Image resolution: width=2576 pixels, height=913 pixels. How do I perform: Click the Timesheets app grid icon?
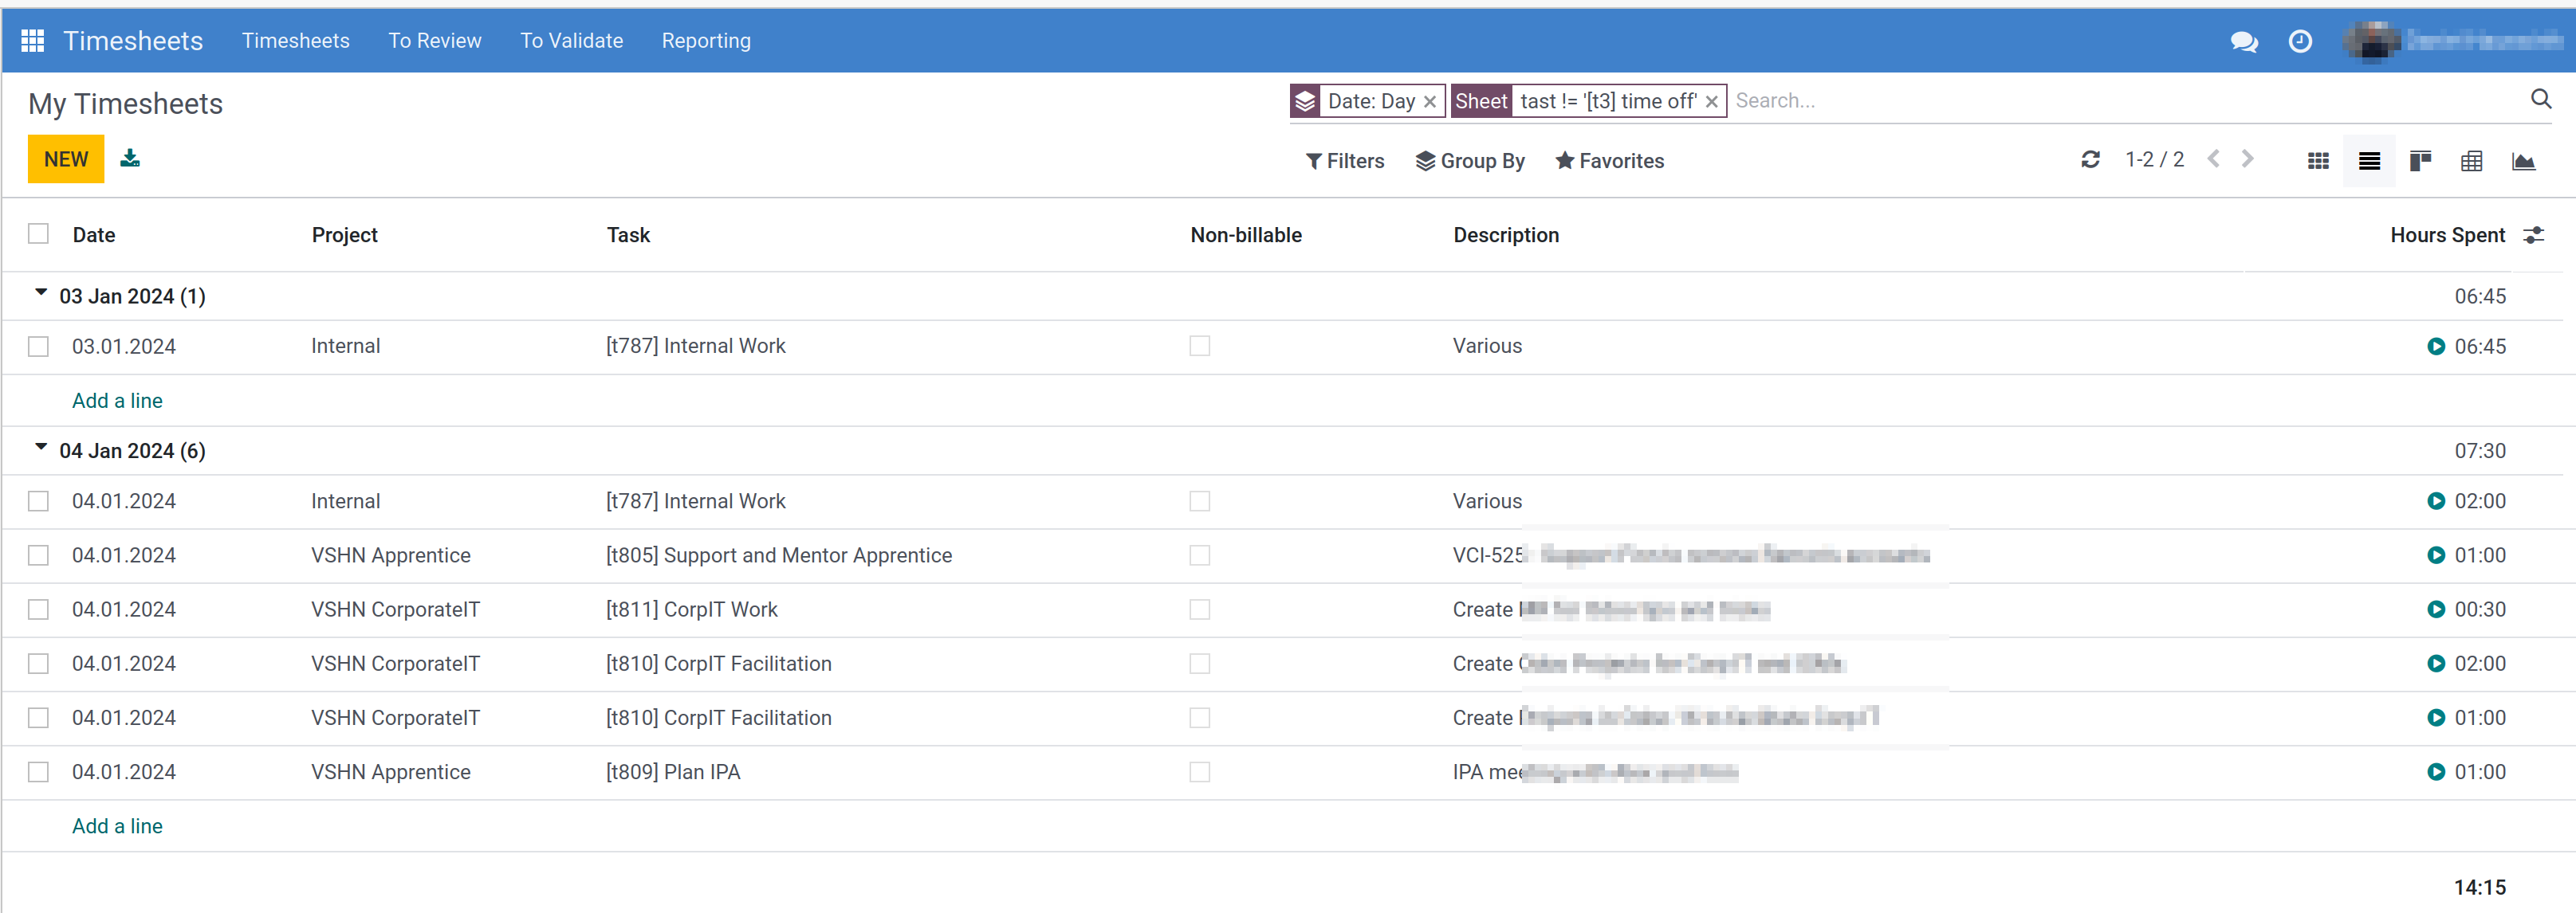tap(31, 39)
